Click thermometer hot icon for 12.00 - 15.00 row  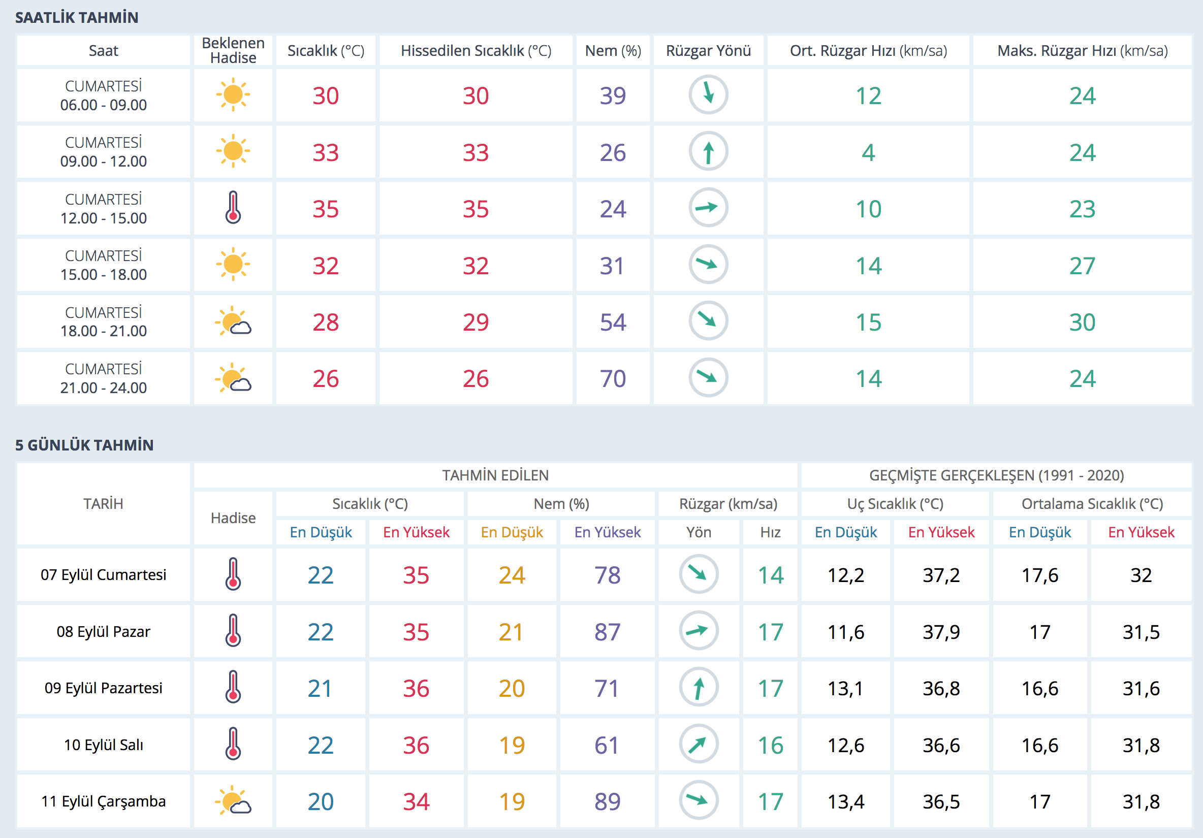(x=233, y=208)
